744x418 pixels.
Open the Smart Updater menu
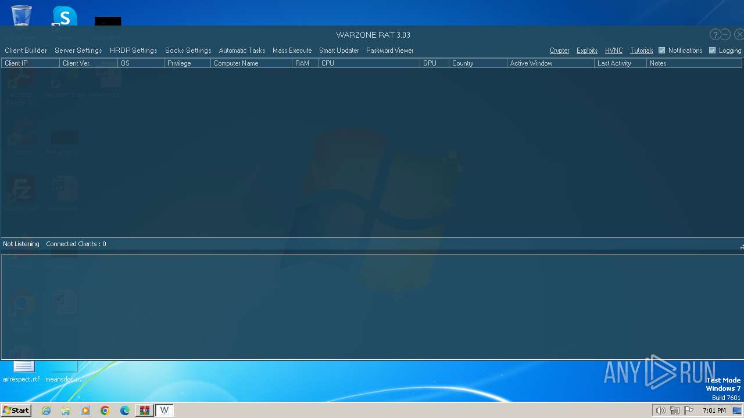point(339,51)
